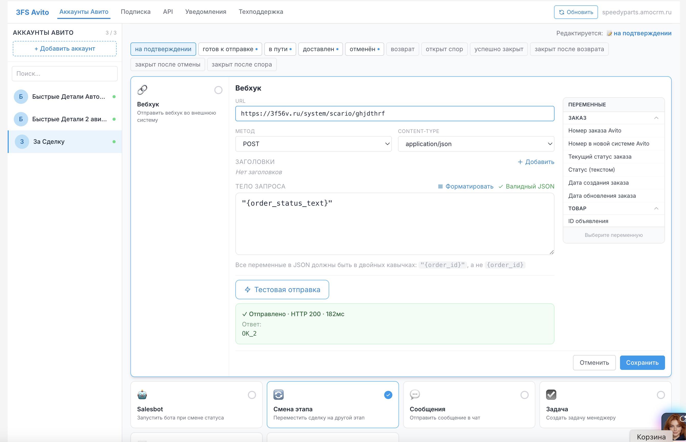Select the Быстрые Детали Авто account
The width and height of the screenshot is (686, 442).
click(x=64, y=97)
